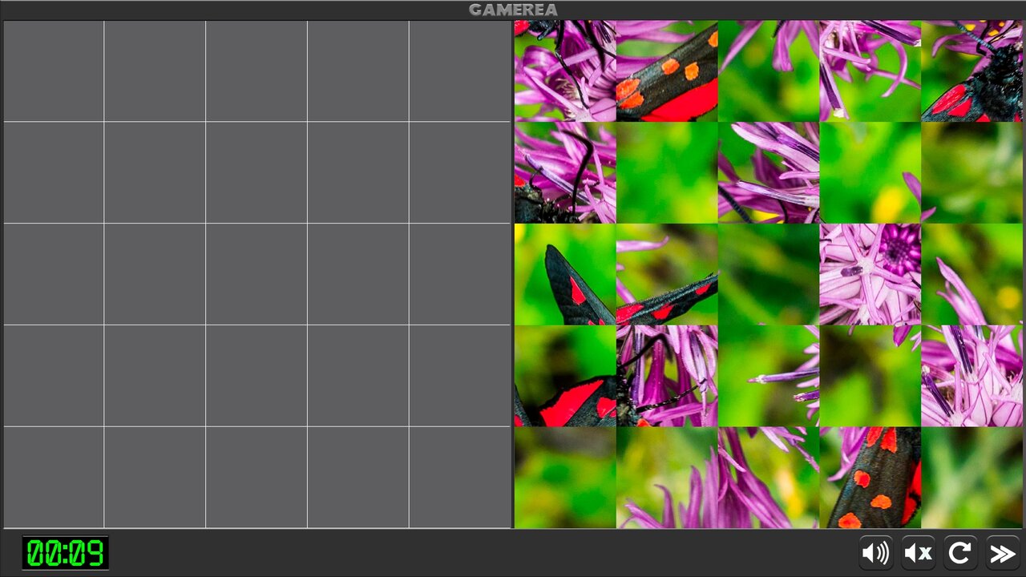The height and width of the screenshot is (577, 1026).
Task: Pick tile with purple petals and black body below
Action: pos(565,172)
